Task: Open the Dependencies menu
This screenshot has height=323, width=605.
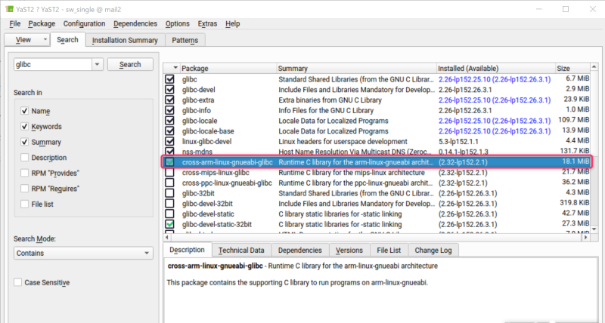Action: coord(135,23)
